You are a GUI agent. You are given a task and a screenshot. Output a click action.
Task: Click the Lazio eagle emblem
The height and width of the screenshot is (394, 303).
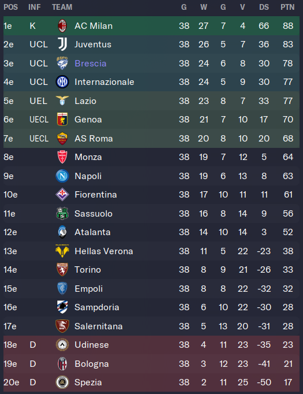(x=62, y=101)
